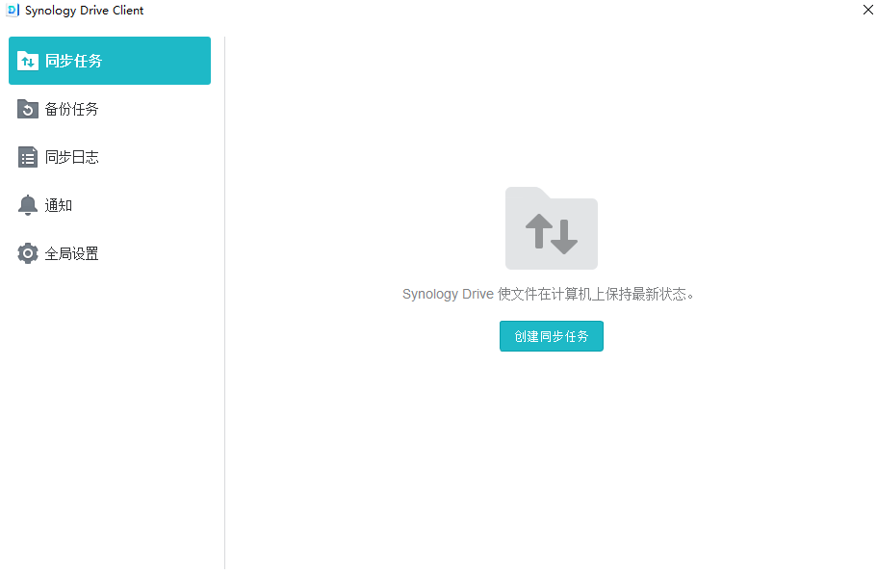
Task: Select the 同步任务 tab label
Action: point(73,61)
